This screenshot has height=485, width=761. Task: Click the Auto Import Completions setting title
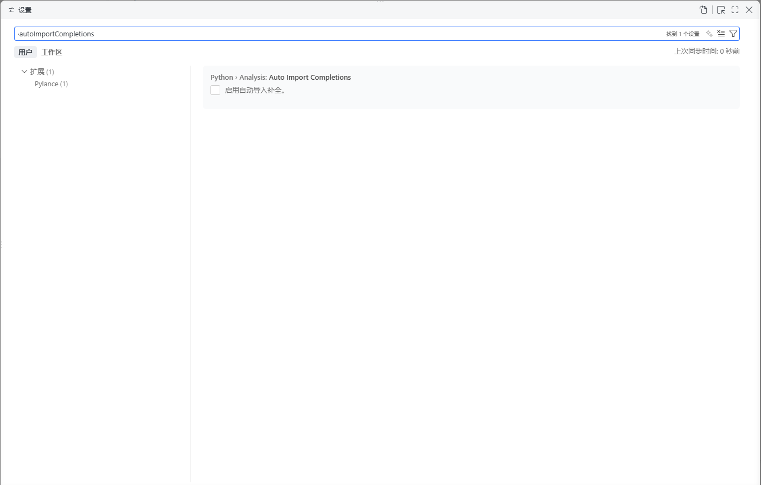(310, 77)
